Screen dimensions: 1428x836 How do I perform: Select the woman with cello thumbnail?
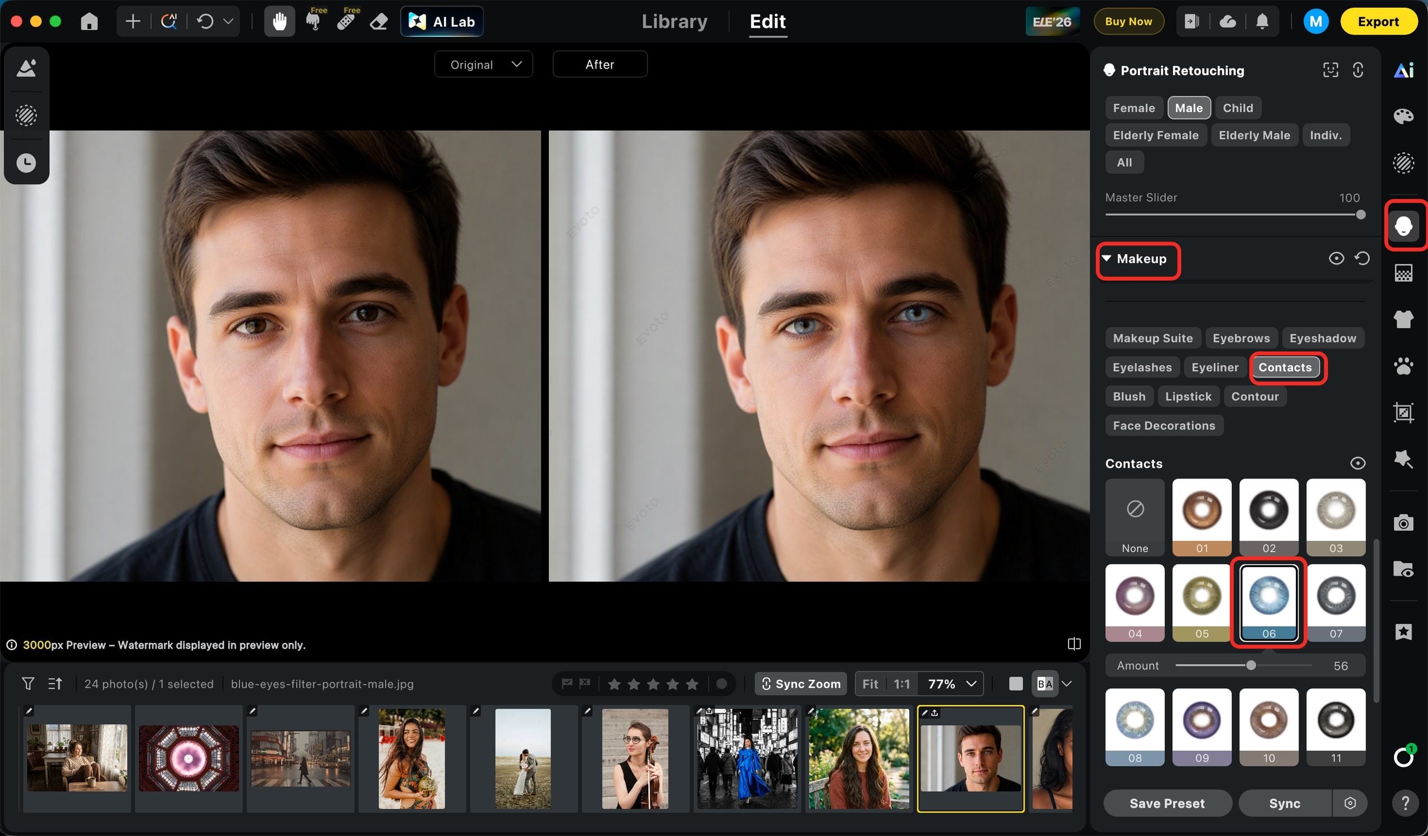coord(635,759)
